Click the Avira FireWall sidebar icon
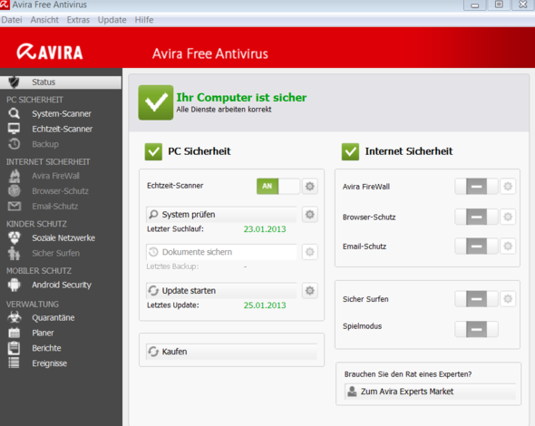535x426 pixels. tap(14, 176)
